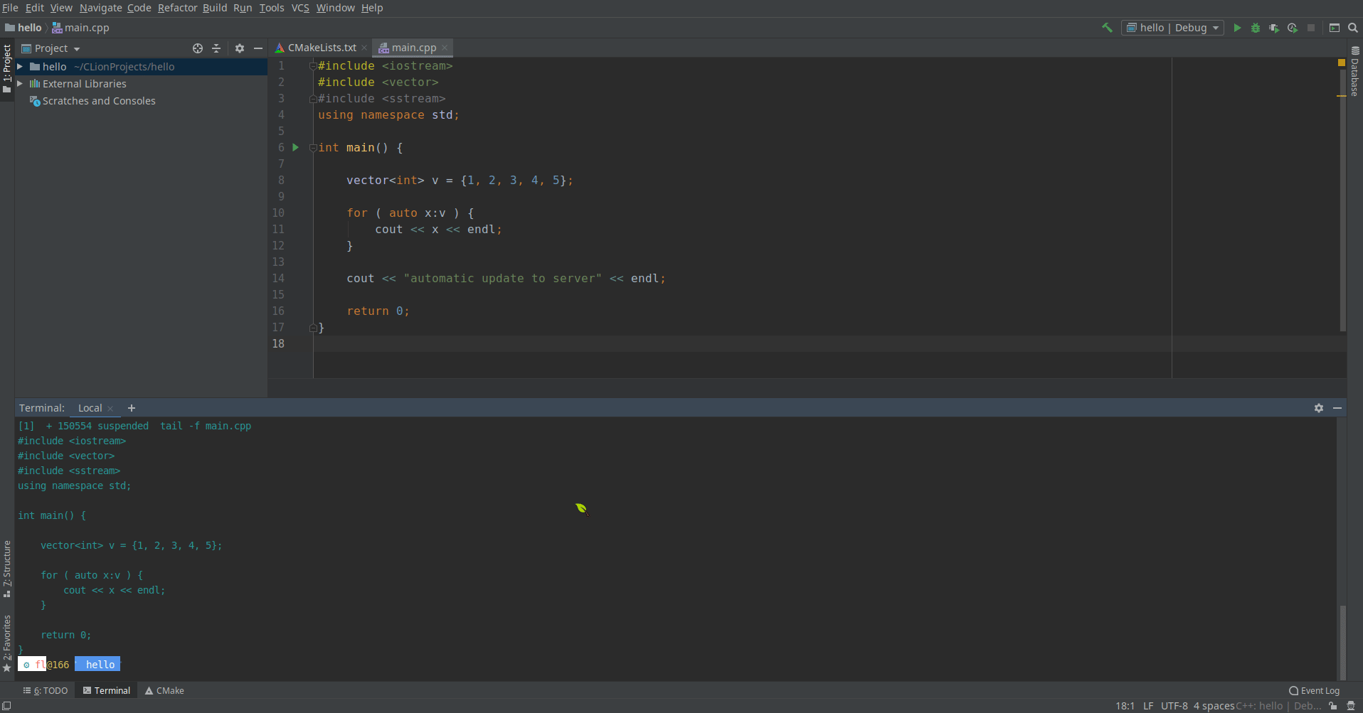Click the Run with Coverage icon
The width and height of the screenshot is (1363, 713).
[1274, 28]
